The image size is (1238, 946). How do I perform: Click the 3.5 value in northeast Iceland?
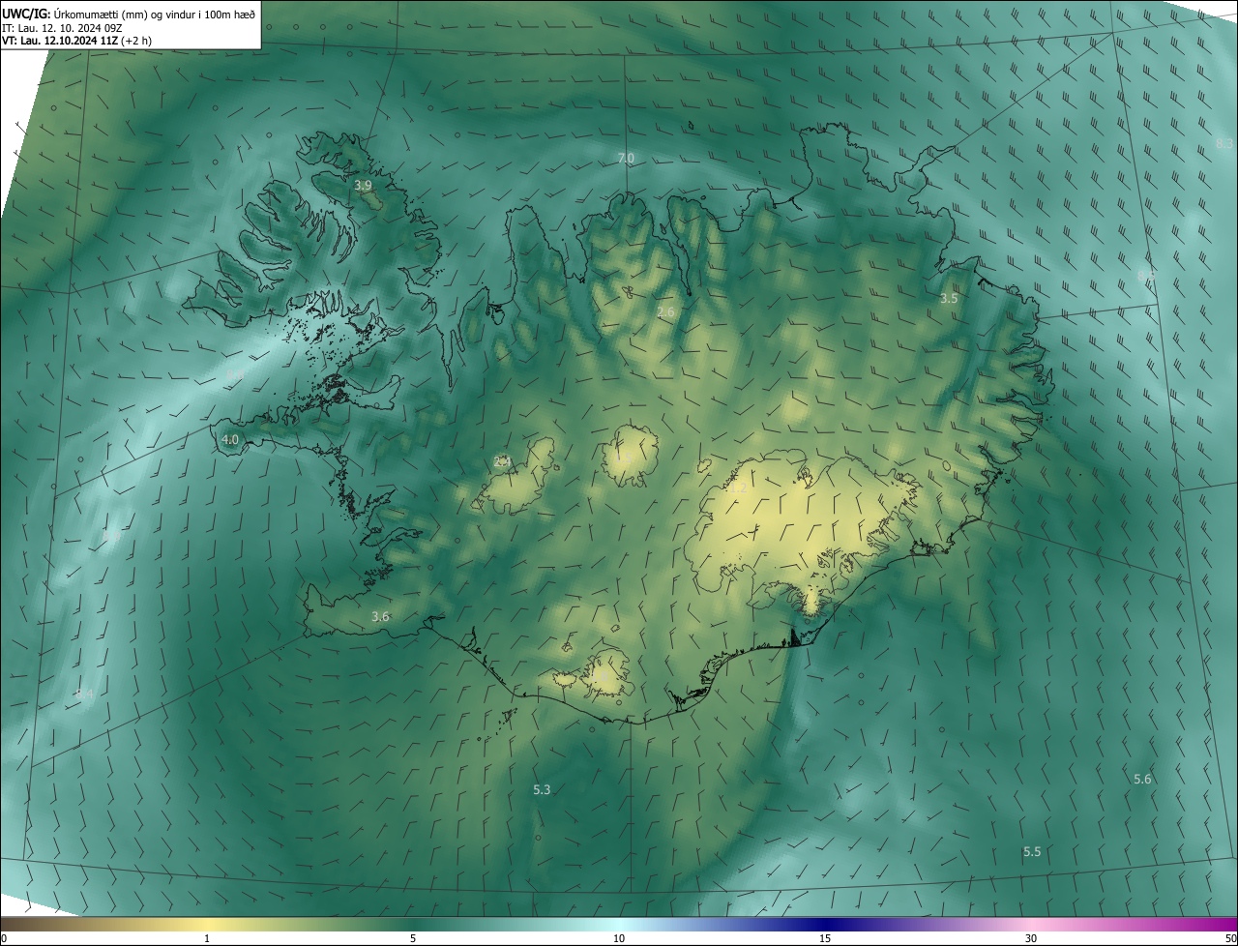[949, 299]
